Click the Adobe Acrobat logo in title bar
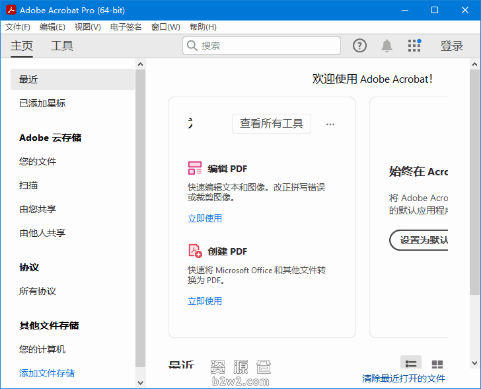This screenshot has height=389, width=481. [10, 10]
